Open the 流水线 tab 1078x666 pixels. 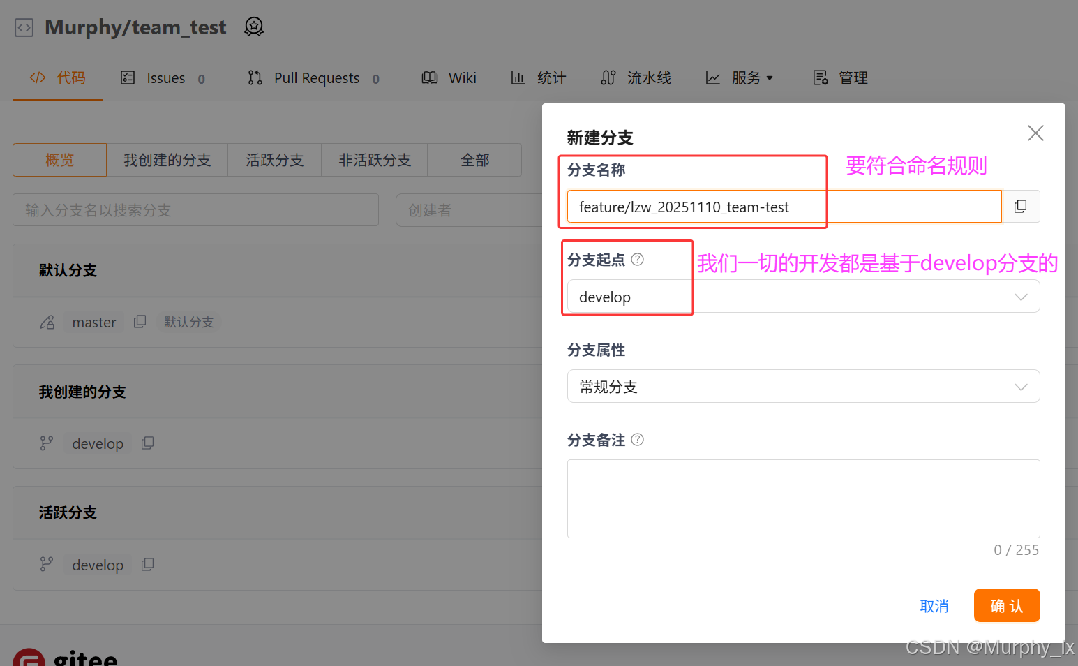636,78
